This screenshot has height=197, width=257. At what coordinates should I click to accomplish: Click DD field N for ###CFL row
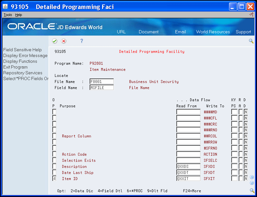click(x=246, y=118)
